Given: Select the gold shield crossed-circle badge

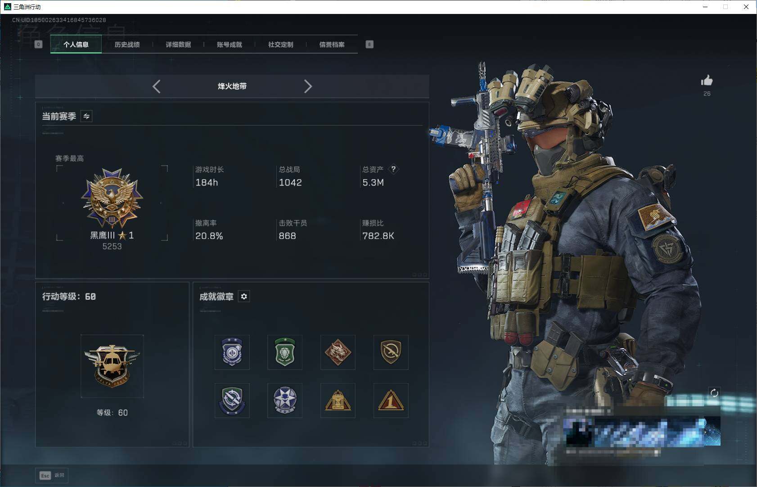Looking at the screenshot, I should [x=391, y=352].
